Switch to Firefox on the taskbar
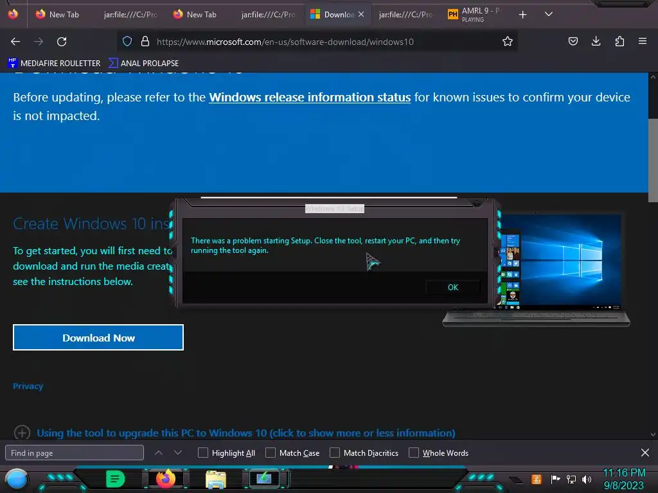This screenshot has height=493, width=658. click(x=166, y=479)
